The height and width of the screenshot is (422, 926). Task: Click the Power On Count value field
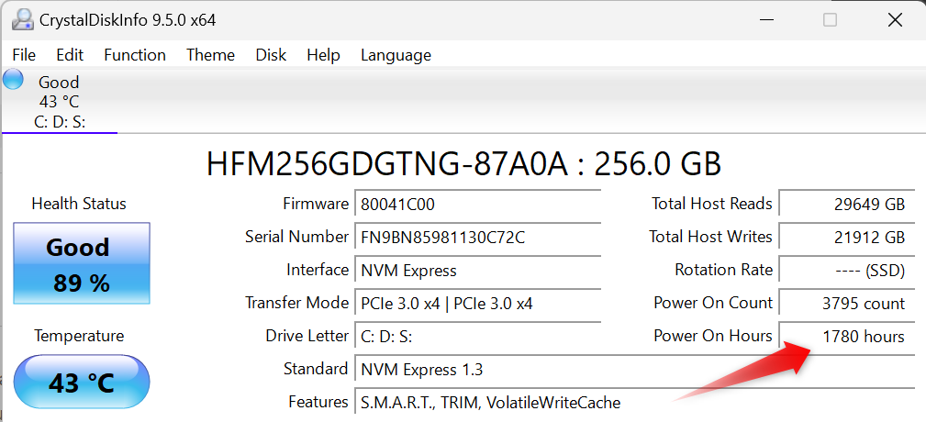pos(845,304)
